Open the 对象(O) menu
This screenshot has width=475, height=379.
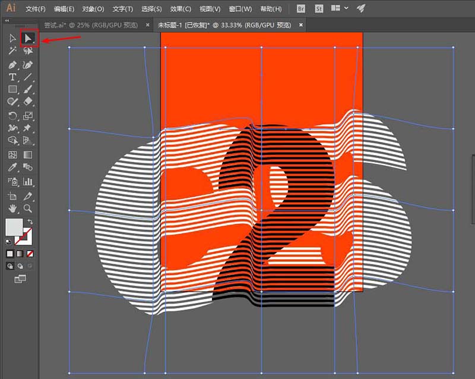pos(93,9)
